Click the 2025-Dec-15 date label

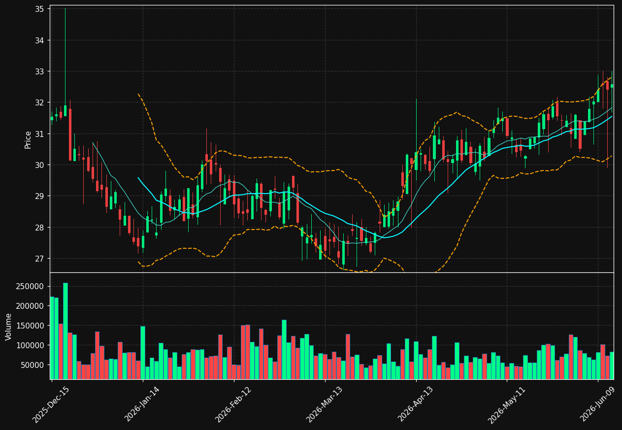(x=51, y=404)
